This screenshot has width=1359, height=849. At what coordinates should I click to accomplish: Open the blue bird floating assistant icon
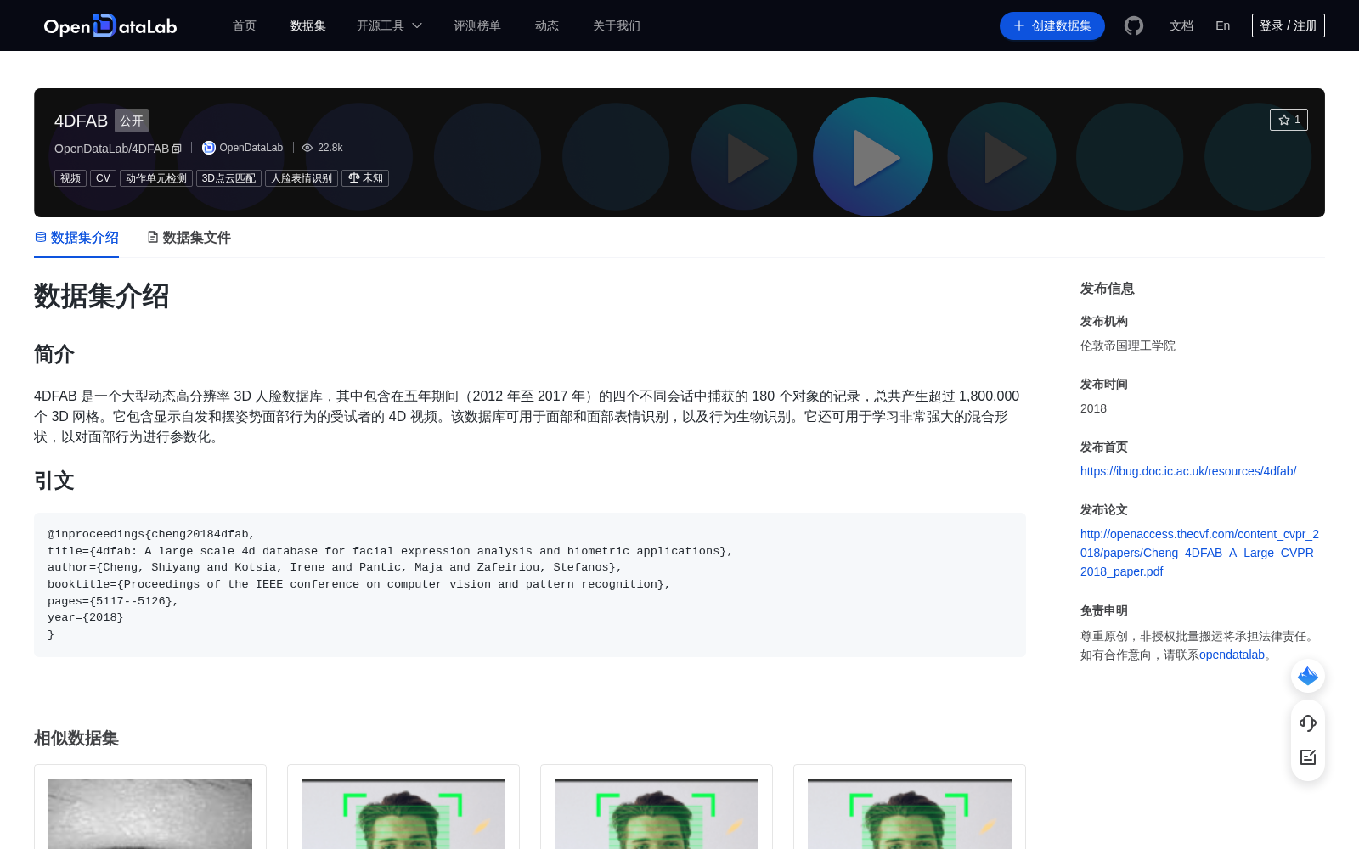1308,676
